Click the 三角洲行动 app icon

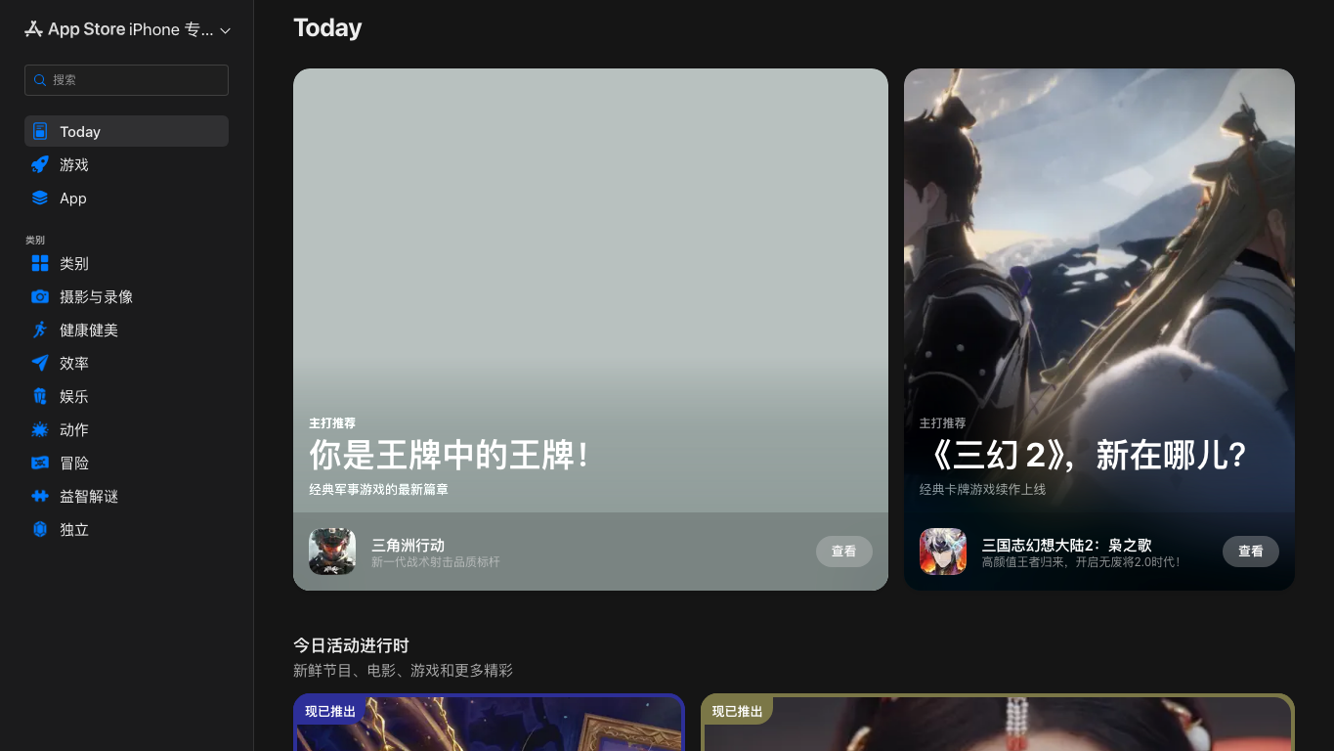tap(332, 552)
